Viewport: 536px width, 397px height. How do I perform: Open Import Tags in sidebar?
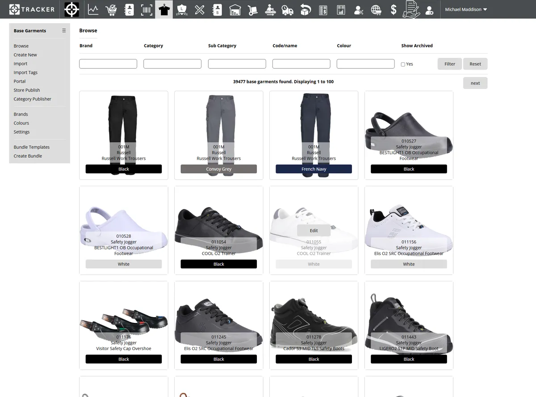pos(25,72)
